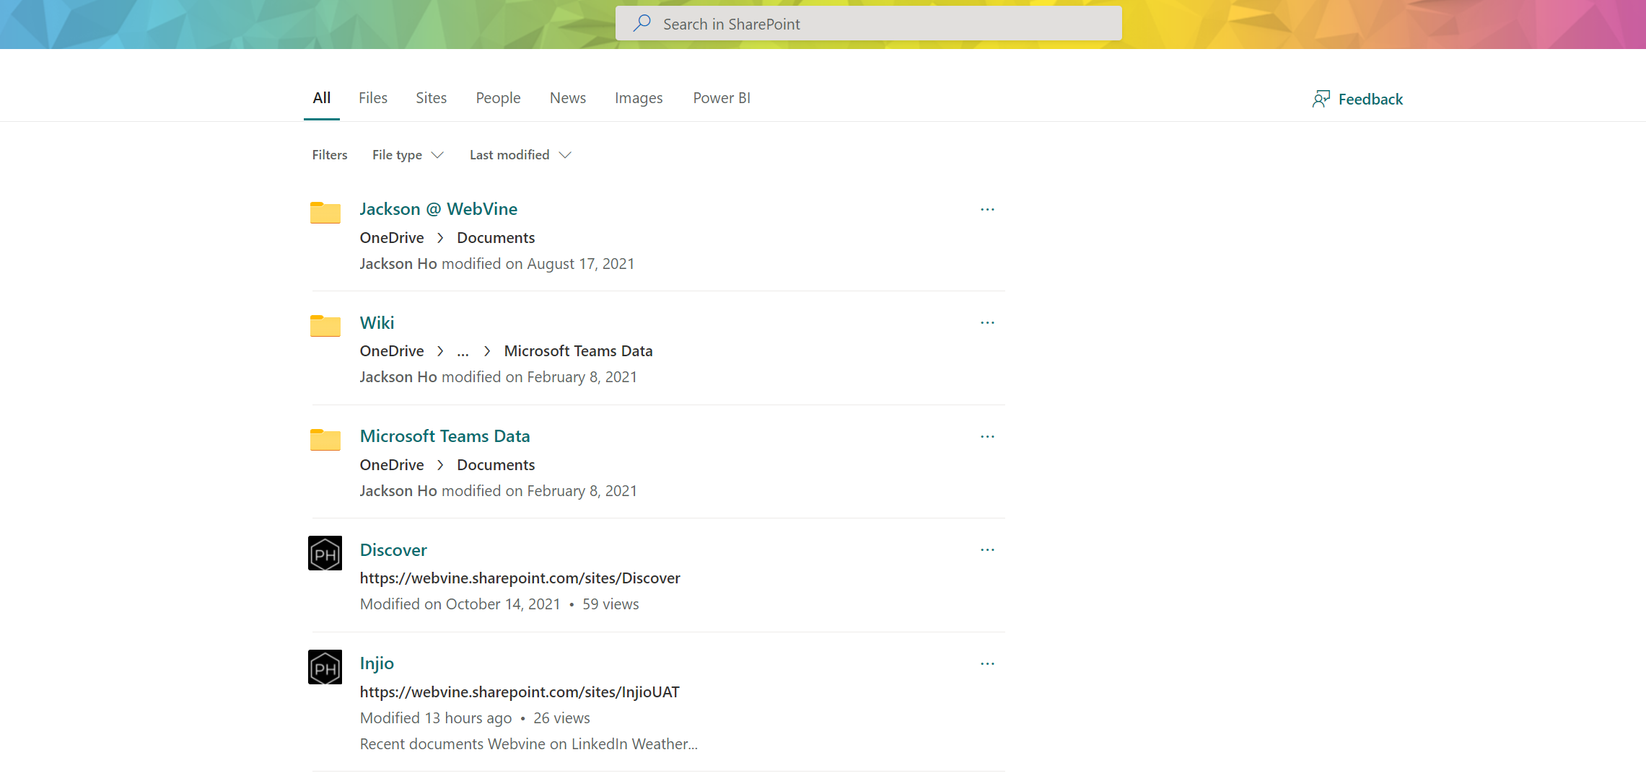Click OneDrive breadcrumb under Jackson @ WebVine

pos(392,238)
